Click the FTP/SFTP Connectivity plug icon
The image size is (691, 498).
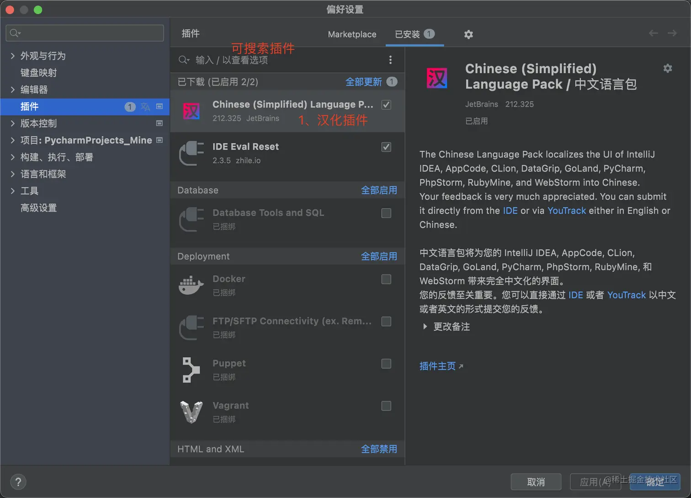[x=191, y=328]
